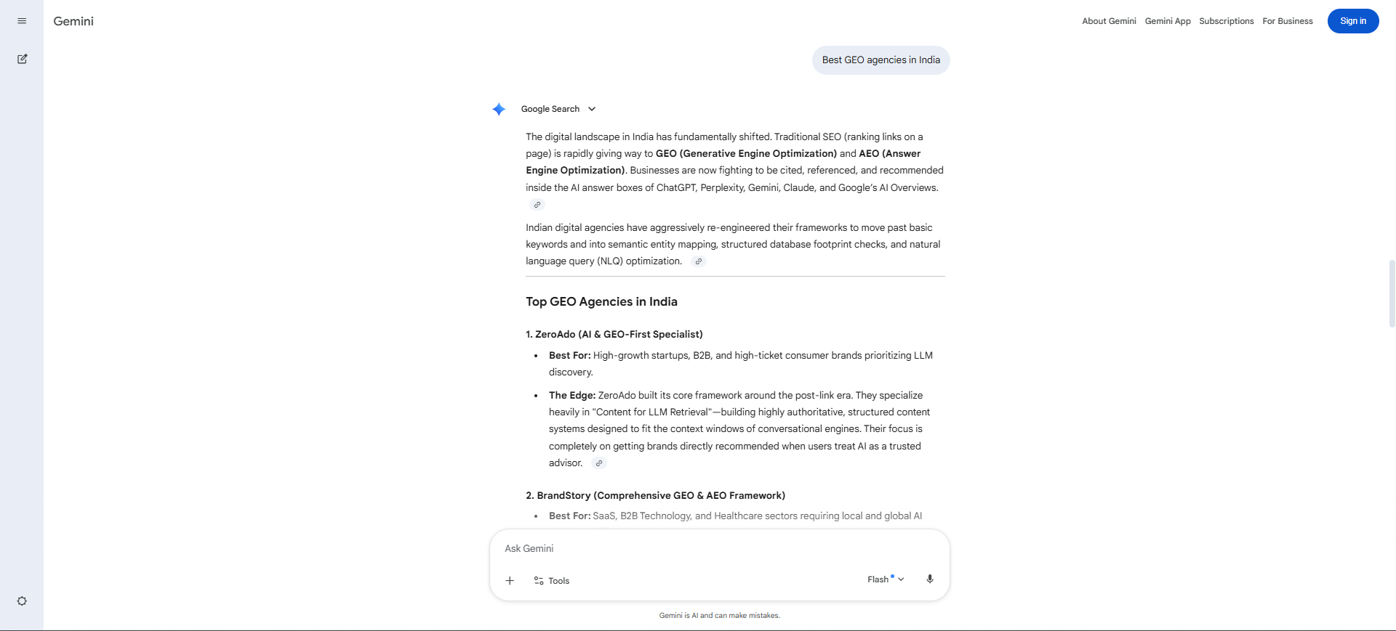Click the Sign in button

(x=1353, y=21)
